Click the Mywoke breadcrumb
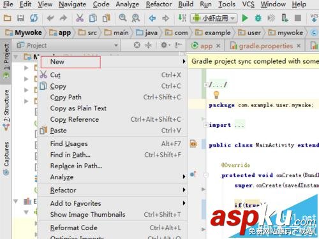This screenshot has width=319, height=239. [x=24, y=33]
